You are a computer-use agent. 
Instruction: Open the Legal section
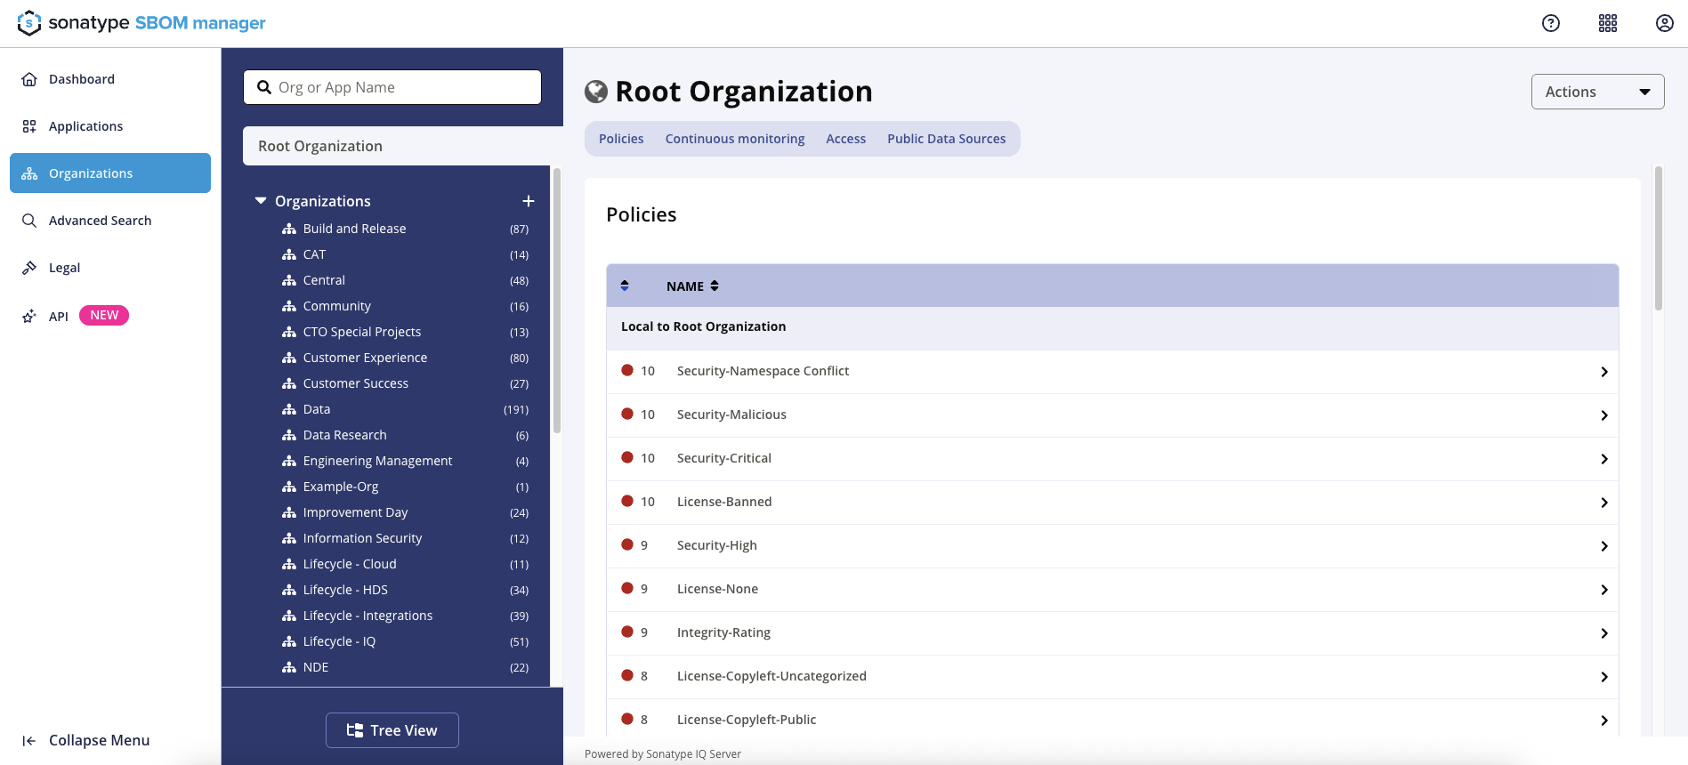click(x=110, y=268)
